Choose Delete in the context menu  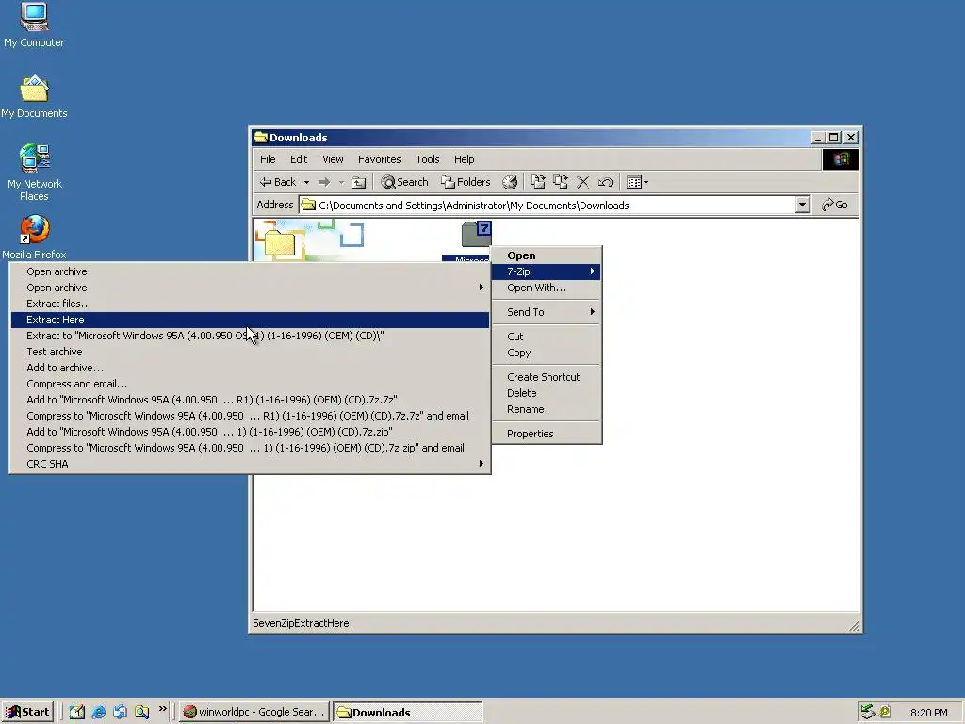(547, 393)
